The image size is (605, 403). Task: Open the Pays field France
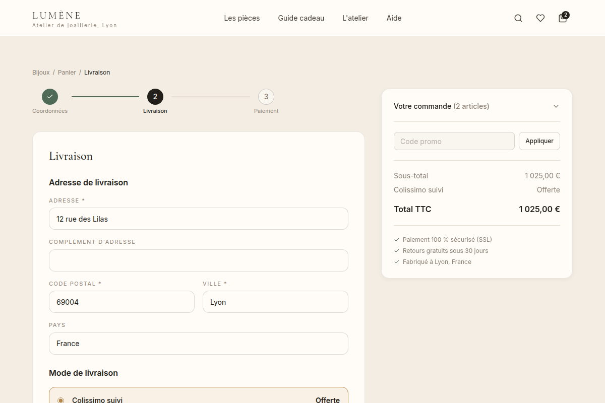pos(199,344)
